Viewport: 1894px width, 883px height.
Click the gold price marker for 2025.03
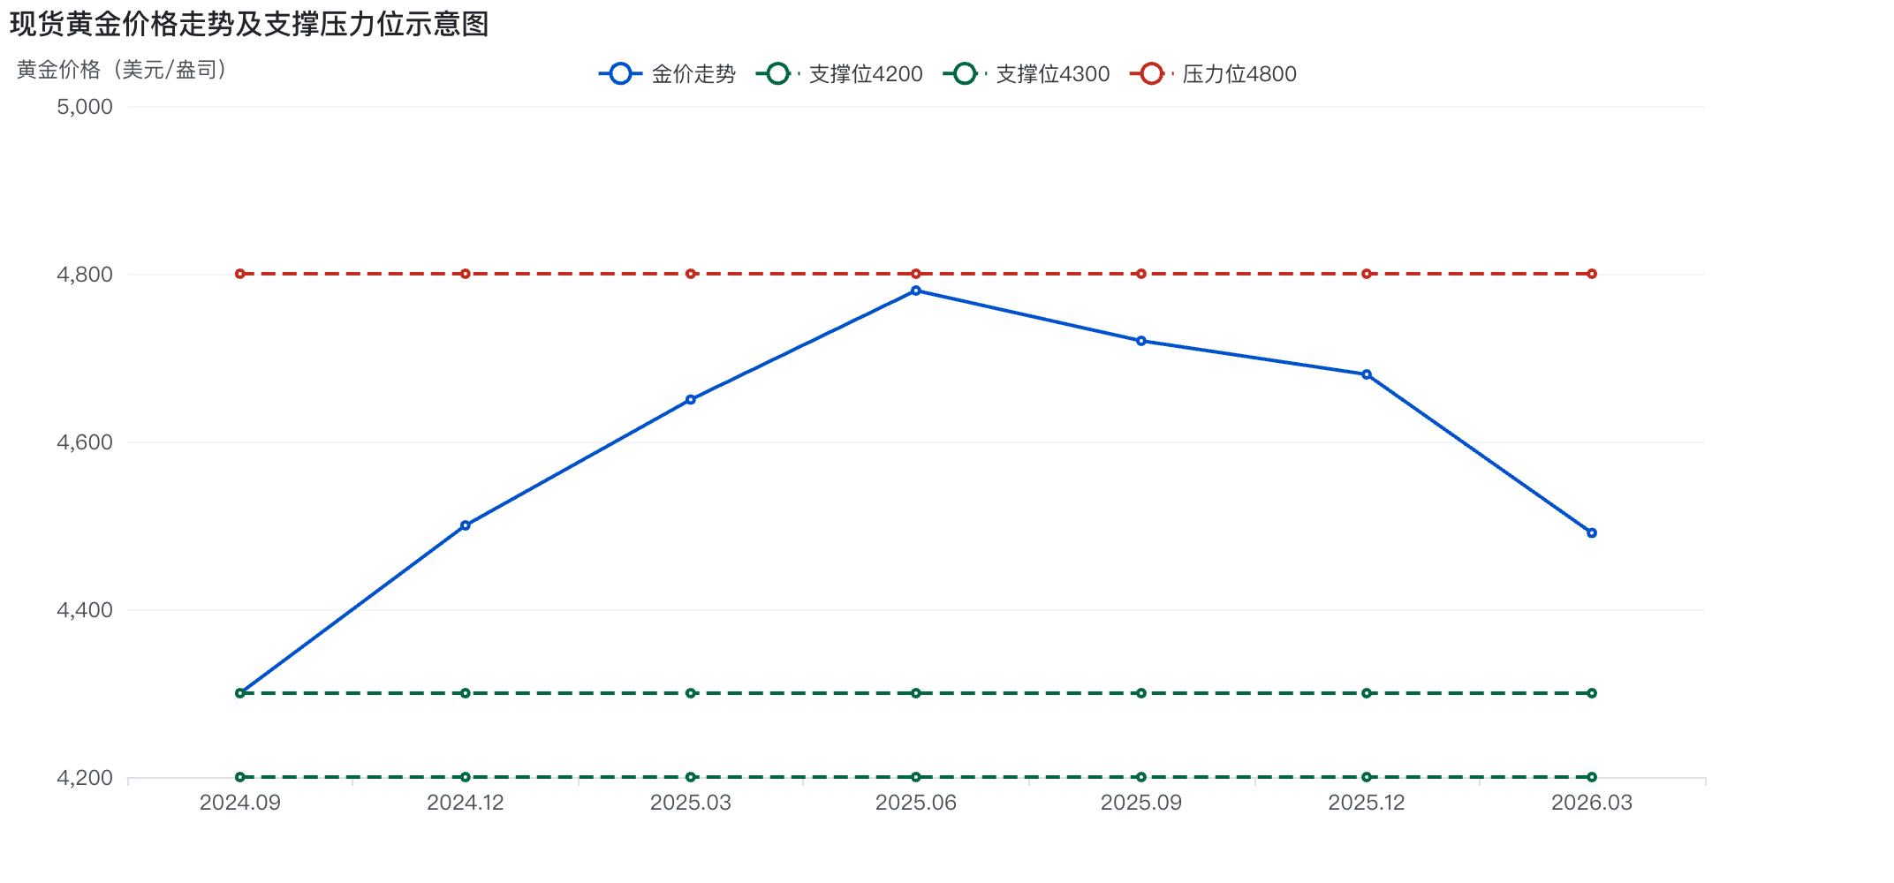pyautogui.click(x=691, y=400)
